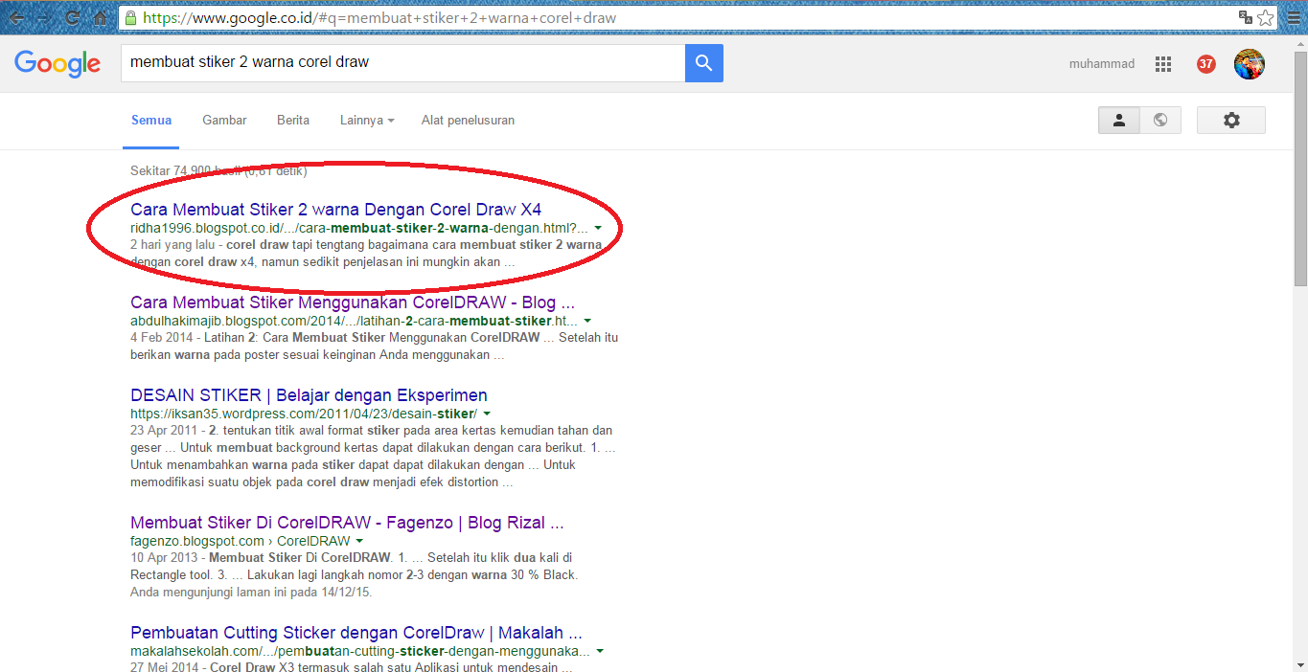Expand the Lainnya dropdown

tap(367, 121)
